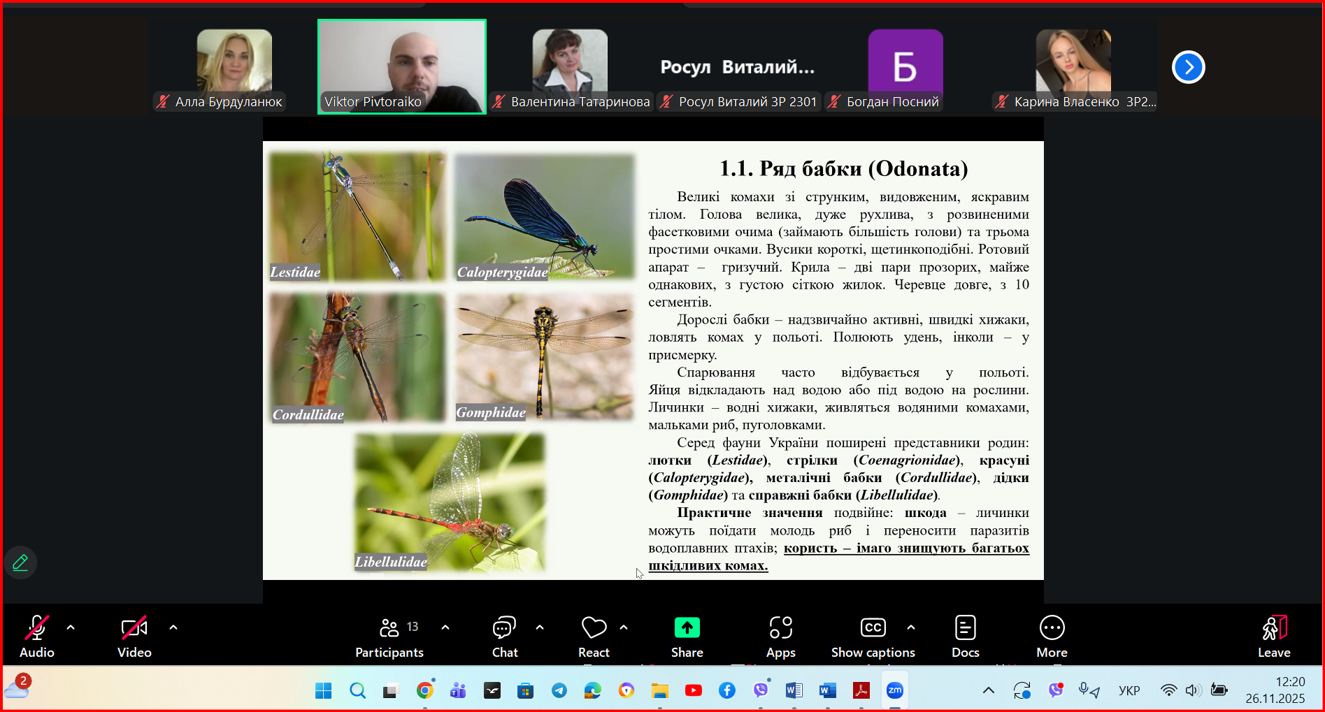
Task: Start camera using the Video button
Action: pyautogui.click(x=134, y=636)
